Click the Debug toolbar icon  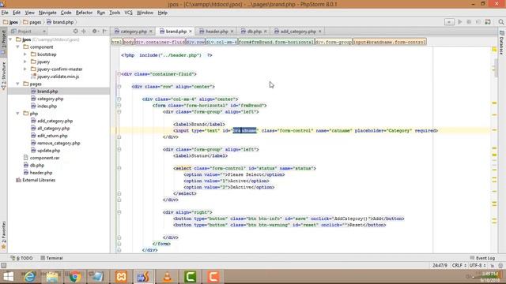469,22
